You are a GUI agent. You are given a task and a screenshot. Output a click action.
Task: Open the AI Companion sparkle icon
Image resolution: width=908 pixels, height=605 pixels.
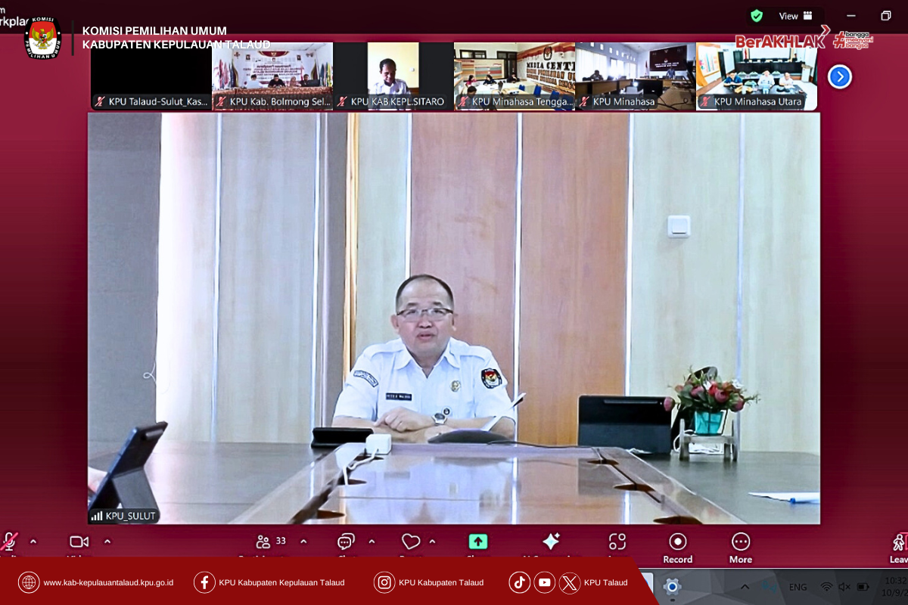[551, 541]
